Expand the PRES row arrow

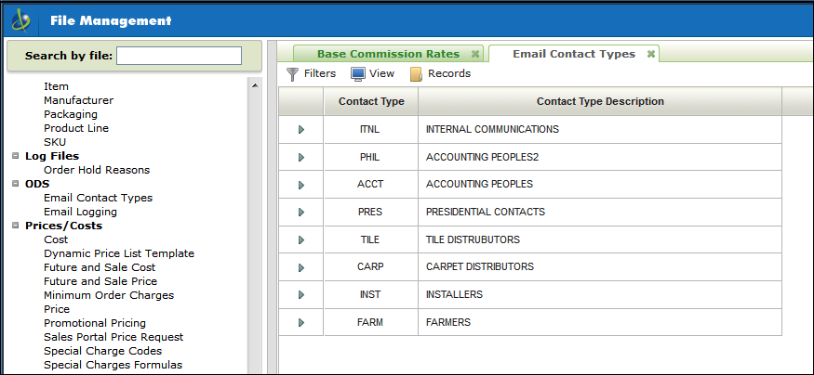point(300,213)
